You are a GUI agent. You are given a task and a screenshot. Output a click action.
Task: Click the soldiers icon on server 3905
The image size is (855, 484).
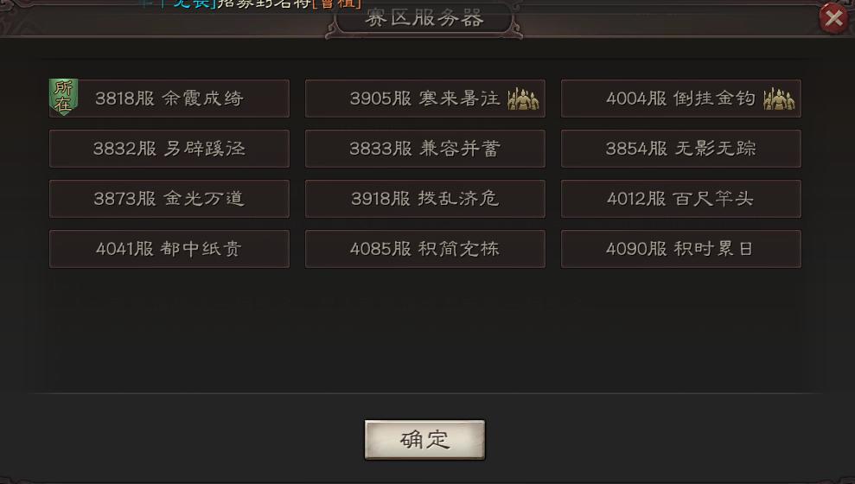(523, 99)
